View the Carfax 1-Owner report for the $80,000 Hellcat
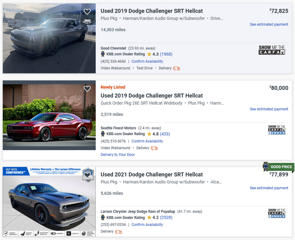Image resolution: width=295 pixels, height=240 pixels. (276, 130)
